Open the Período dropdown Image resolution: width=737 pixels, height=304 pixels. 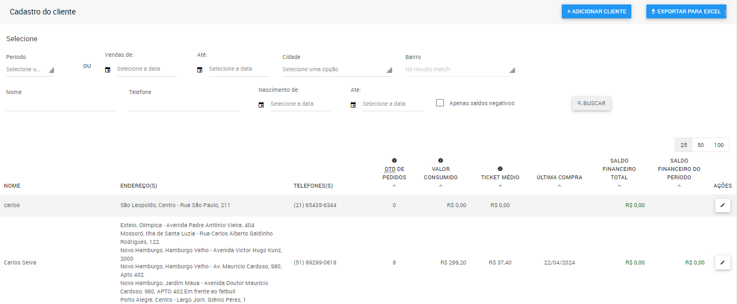30,70
